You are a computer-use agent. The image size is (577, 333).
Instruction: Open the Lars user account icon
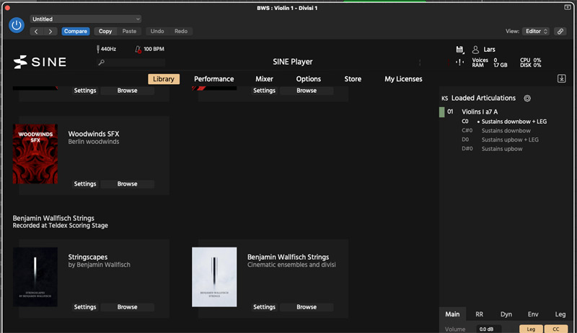coord(475,50)
